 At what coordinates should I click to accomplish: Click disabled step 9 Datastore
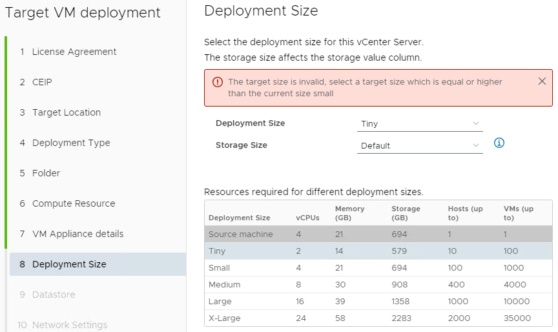47,295
